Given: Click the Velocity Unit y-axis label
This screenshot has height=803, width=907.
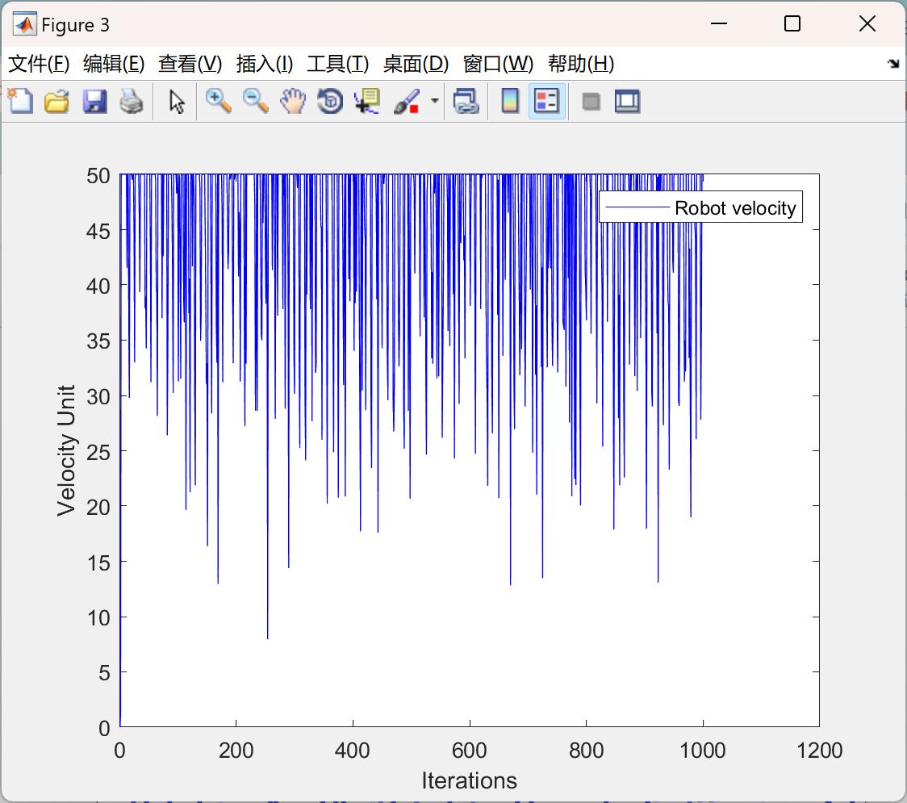Looking at the screenshot, I should point(66,450).
